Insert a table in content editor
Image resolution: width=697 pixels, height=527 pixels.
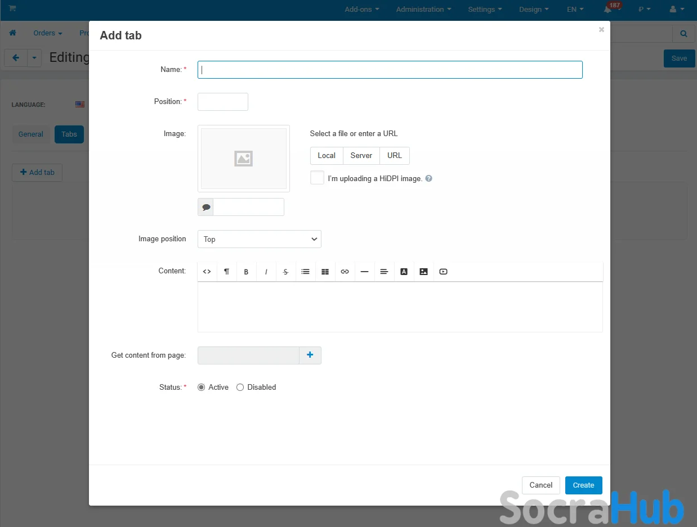pyautogui.click(x=325, y=272)
